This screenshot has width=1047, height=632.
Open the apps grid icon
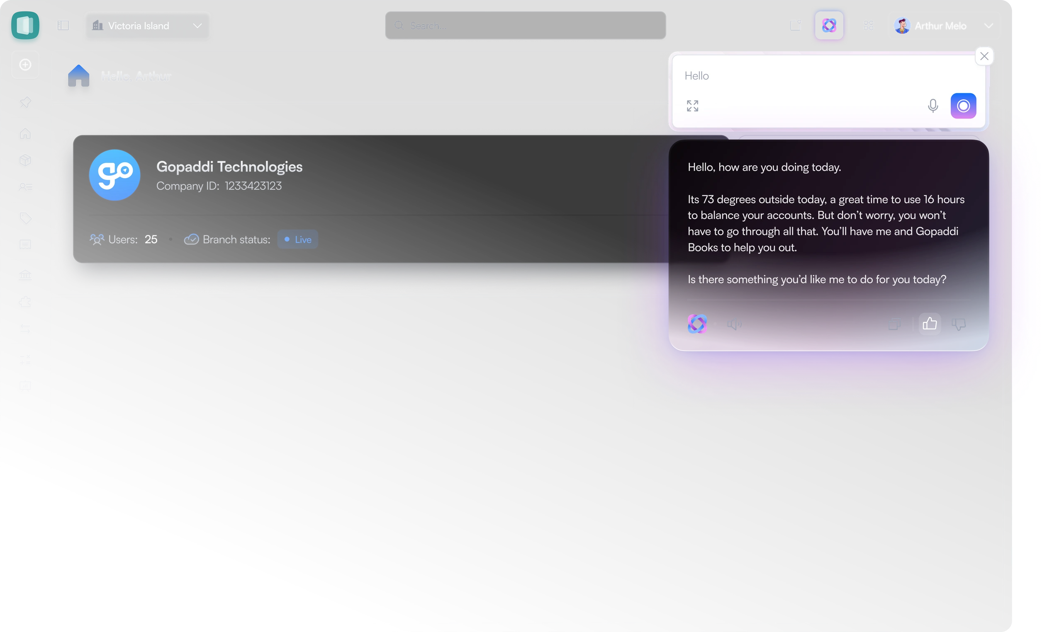(869, 25)
